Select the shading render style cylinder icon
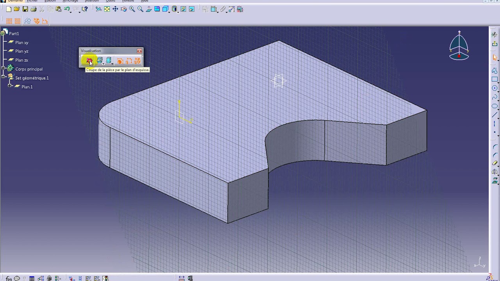The width and height of the screenshot is (500, 281). click(174, 9)
